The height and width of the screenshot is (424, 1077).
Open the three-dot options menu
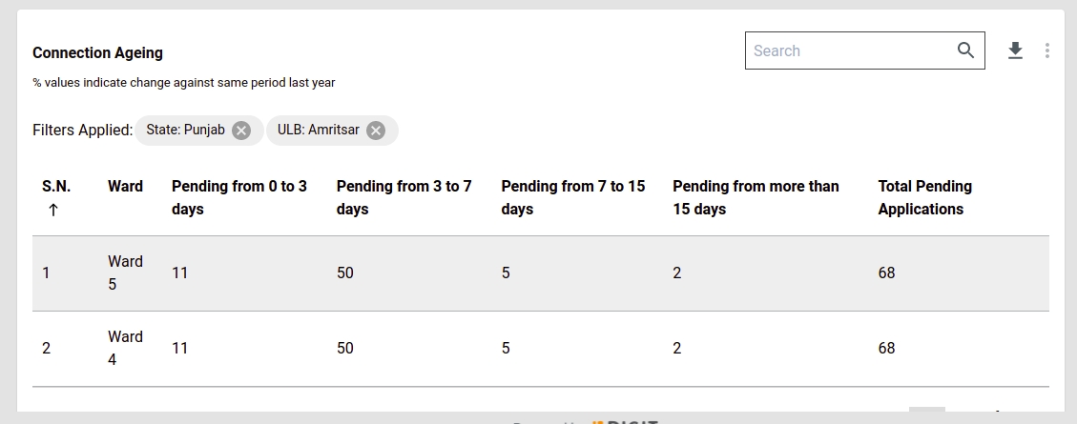[x=1046, y=50]
